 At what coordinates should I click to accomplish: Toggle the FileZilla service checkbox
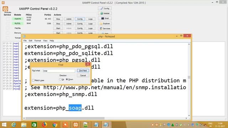tap(8, 28)
